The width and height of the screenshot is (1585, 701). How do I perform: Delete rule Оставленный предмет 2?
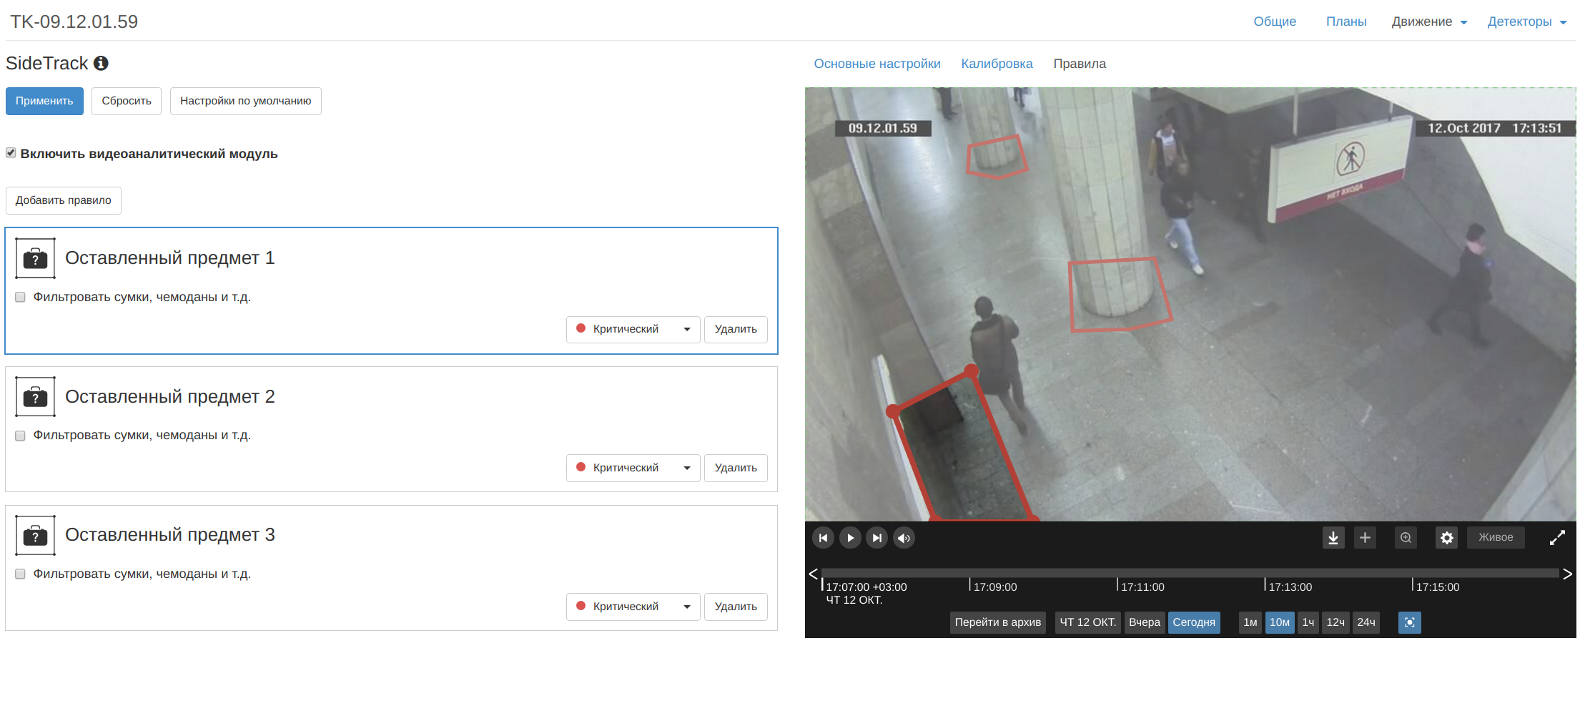pos(736,468)
